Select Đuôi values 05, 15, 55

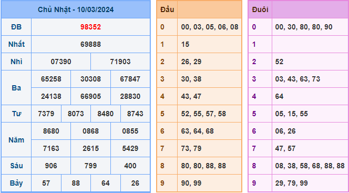click(291, 114)
